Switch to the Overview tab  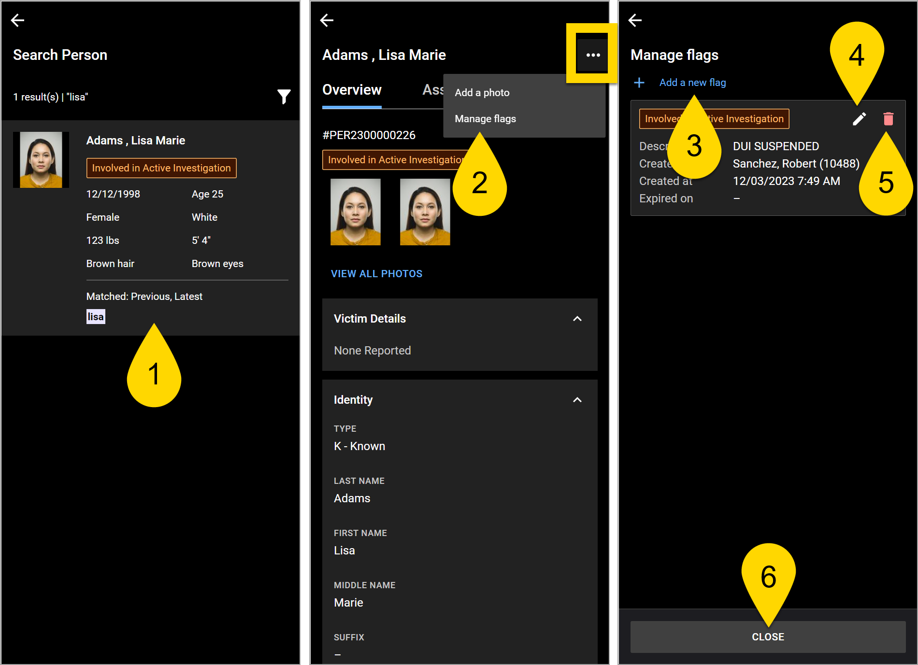352,90
